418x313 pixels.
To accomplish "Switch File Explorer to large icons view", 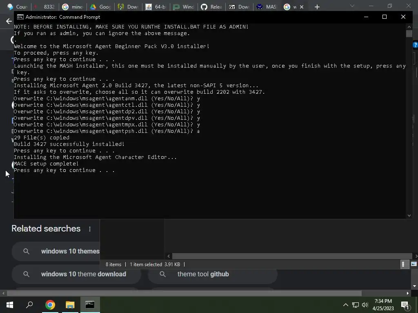I will pos(414,264).
